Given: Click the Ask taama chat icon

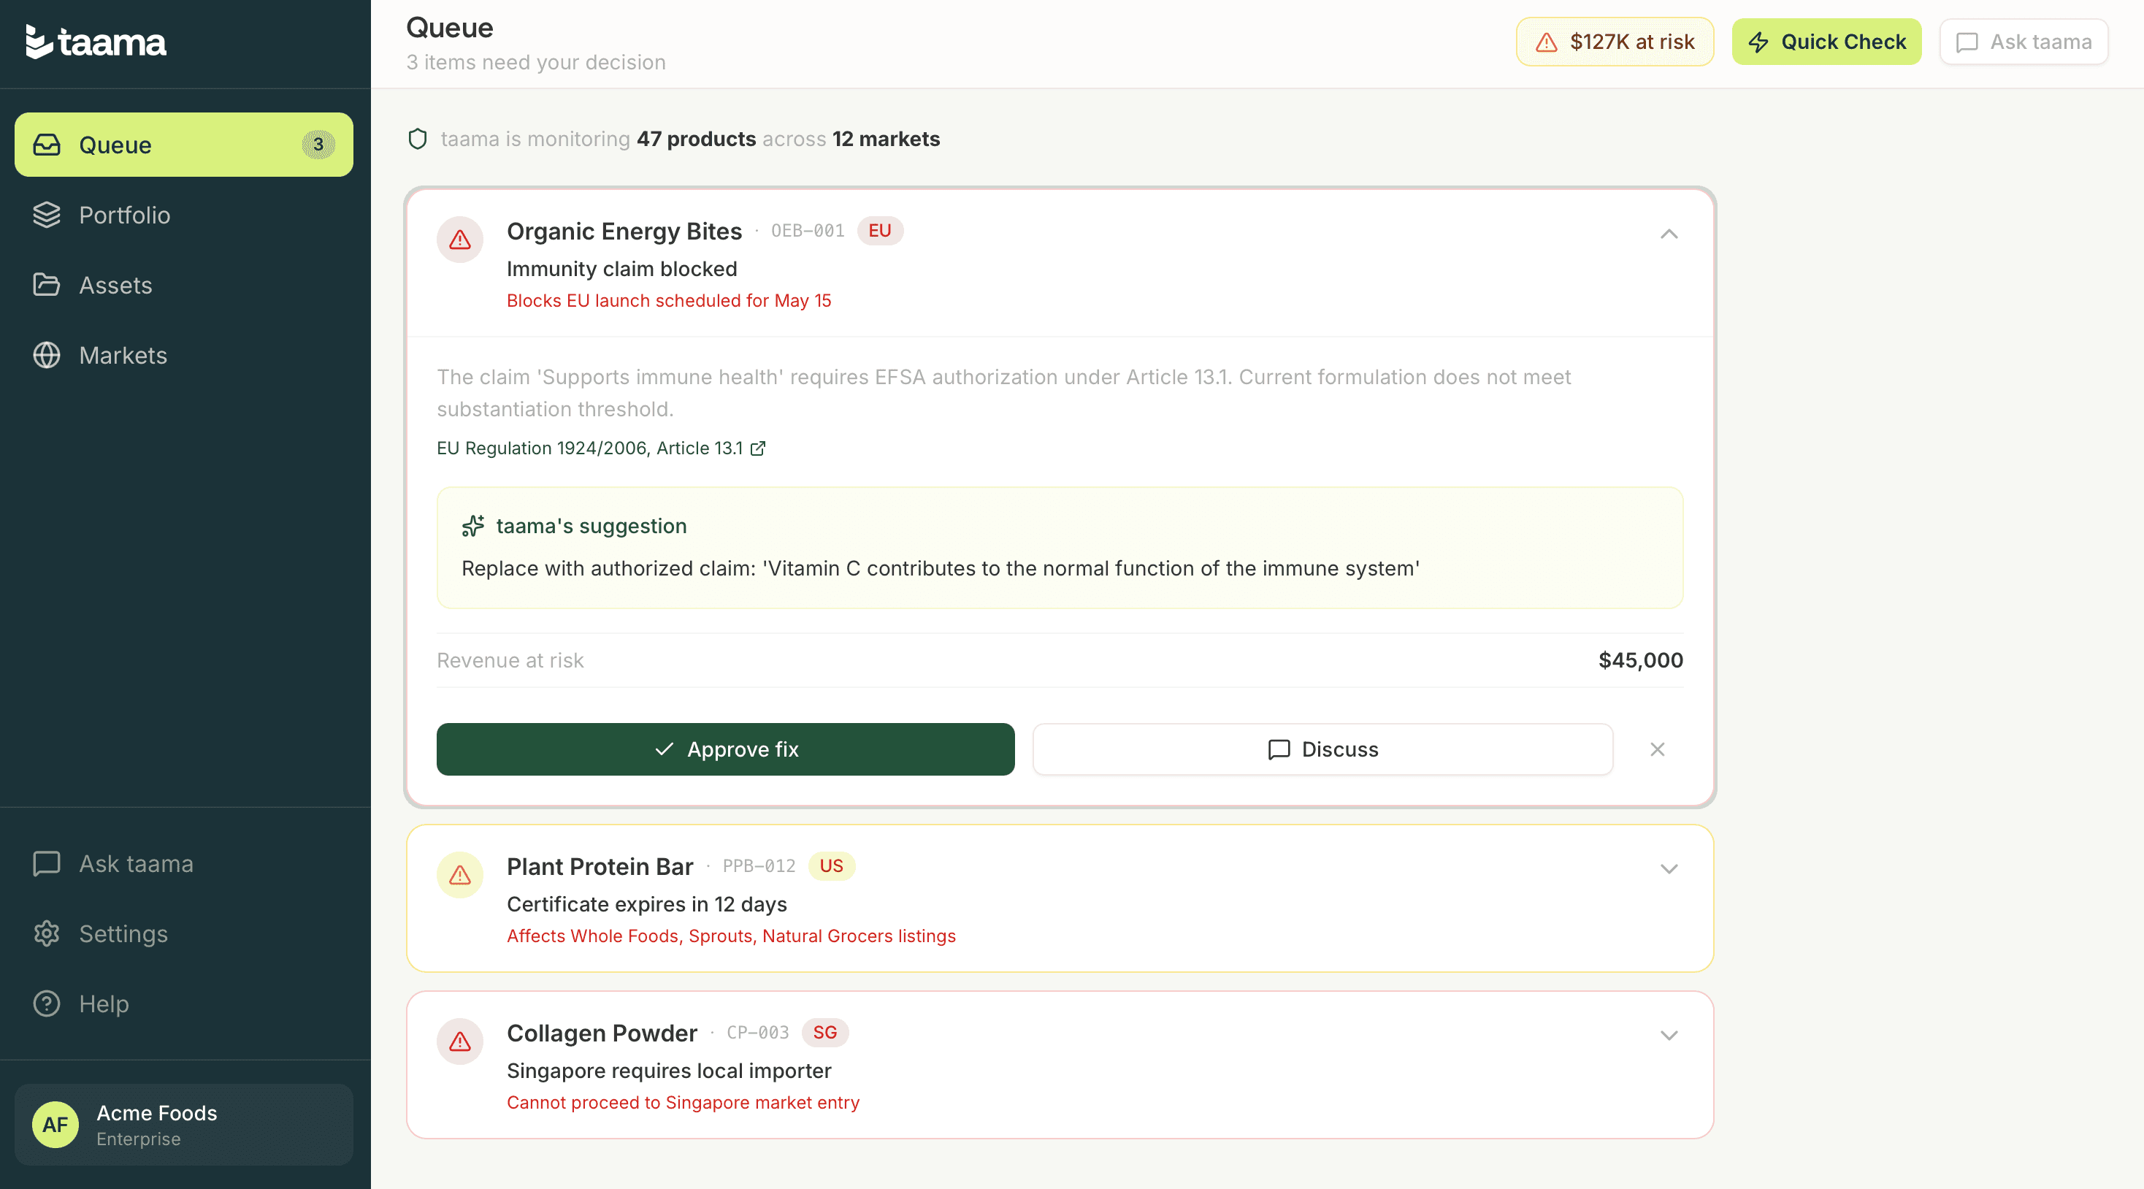Looking at the screenshot, I should pyautogui.click(x=47, y=863).
